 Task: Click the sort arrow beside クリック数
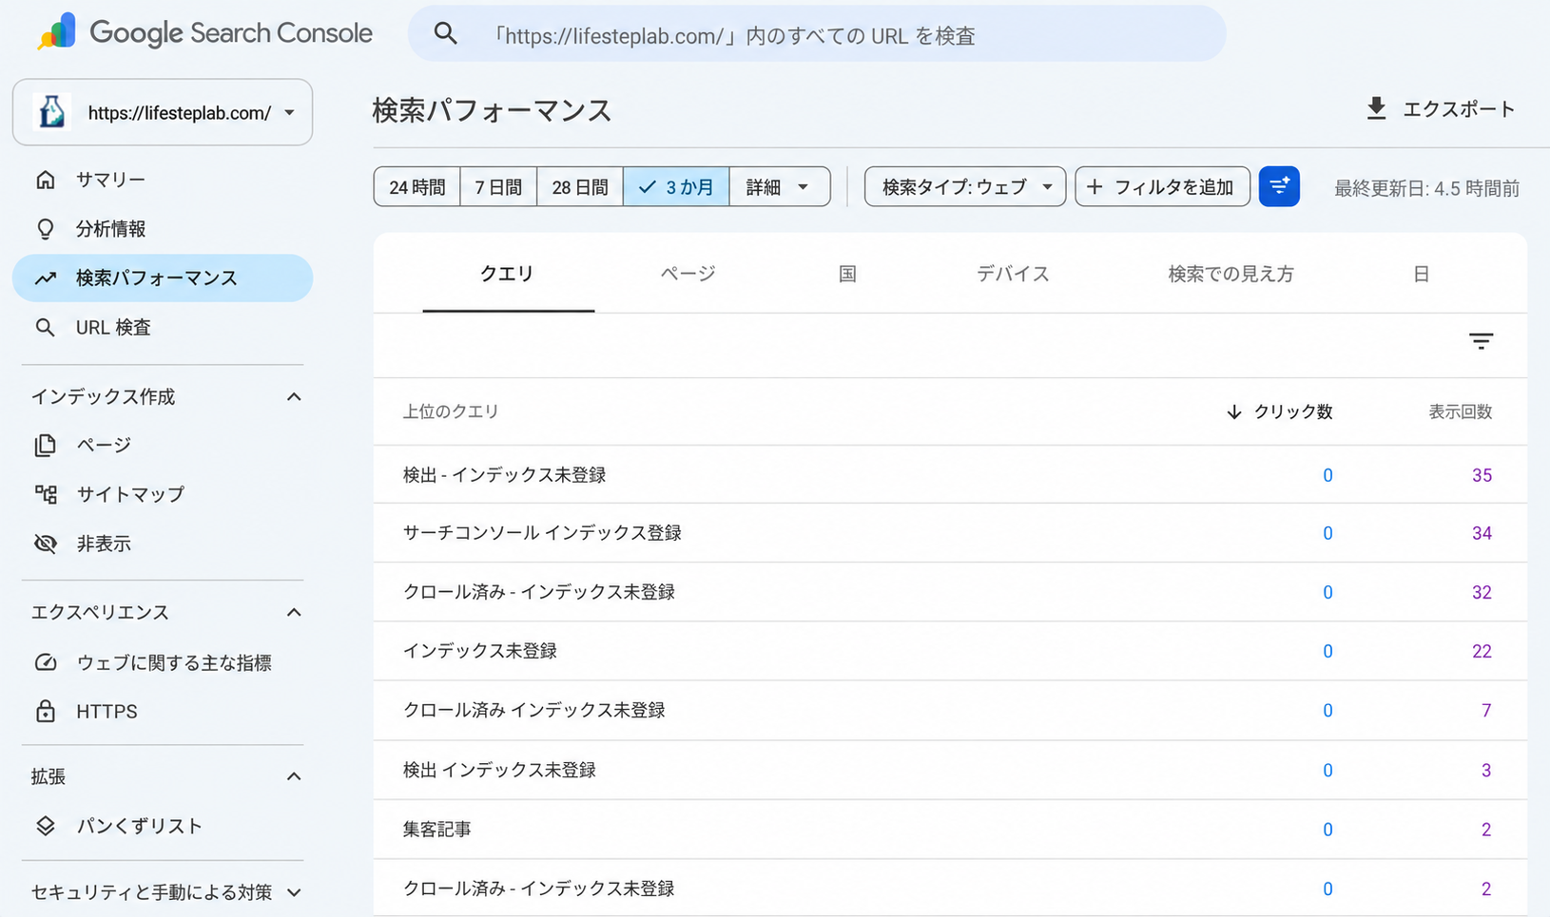click(x=1233, y=411)
